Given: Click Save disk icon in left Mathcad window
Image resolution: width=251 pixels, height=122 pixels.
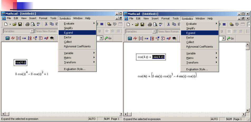Looking at the screenshot, I should [20, 24].
